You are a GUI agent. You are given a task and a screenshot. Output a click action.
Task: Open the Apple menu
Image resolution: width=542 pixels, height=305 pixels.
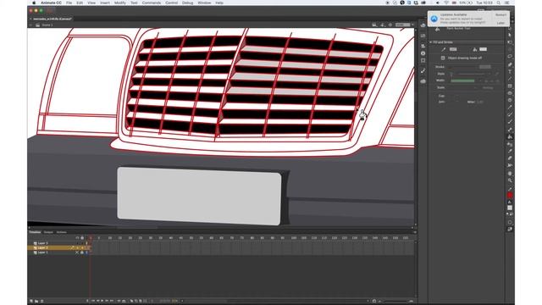[x=34, y=3]
